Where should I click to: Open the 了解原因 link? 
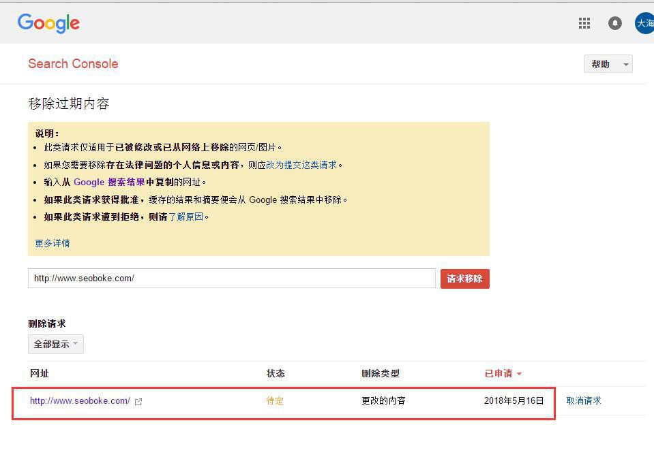coord(185,217)
